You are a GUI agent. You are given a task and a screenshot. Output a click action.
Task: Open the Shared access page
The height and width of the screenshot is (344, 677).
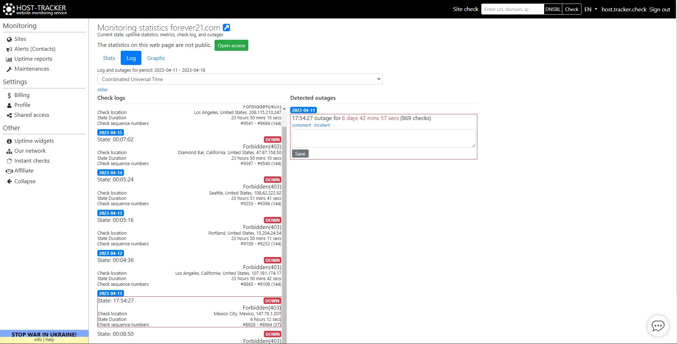click(x=32, y=115)
